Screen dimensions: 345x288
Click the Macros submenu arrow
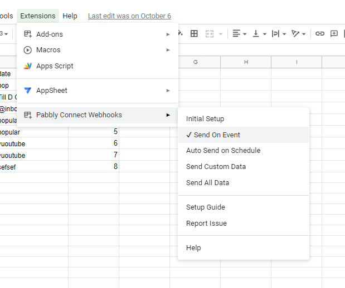click(168, 50)
